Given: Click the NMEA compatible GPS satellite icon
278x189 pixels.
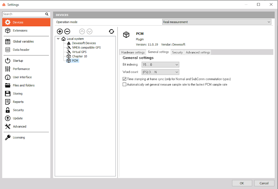Looking at the screenshot, I should click(x=69, y=48).
